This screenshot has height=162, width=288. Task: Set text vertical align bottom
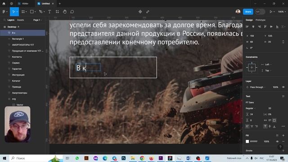click(274, 126)
